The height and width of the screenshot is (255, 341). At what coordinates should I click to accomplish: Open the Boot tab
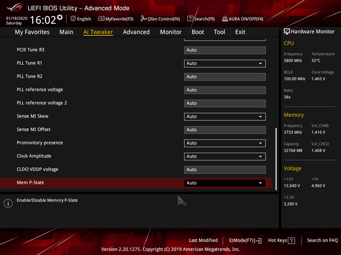(197, 32)
